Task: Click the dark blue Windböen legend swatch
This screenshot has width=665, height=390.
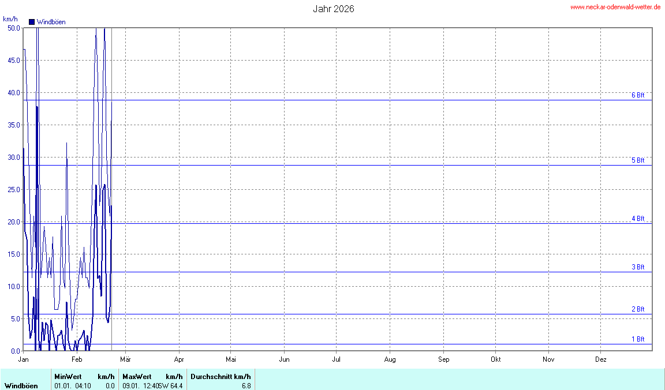Action: [32, 22]
